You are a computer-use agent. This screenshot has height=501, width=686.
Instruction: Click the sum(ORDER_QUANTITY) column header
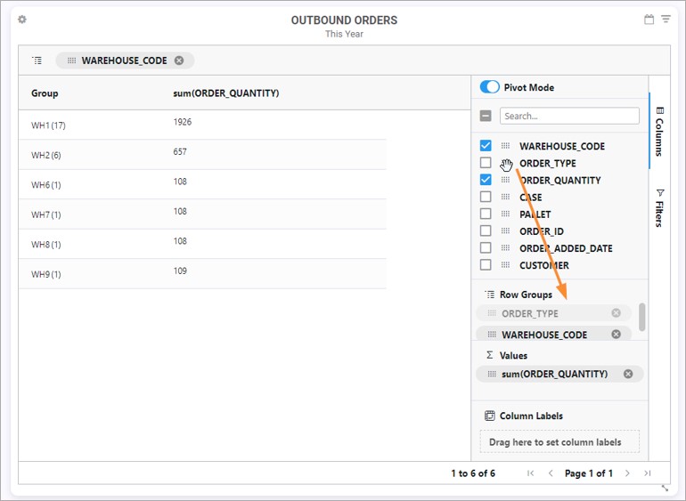226,93
